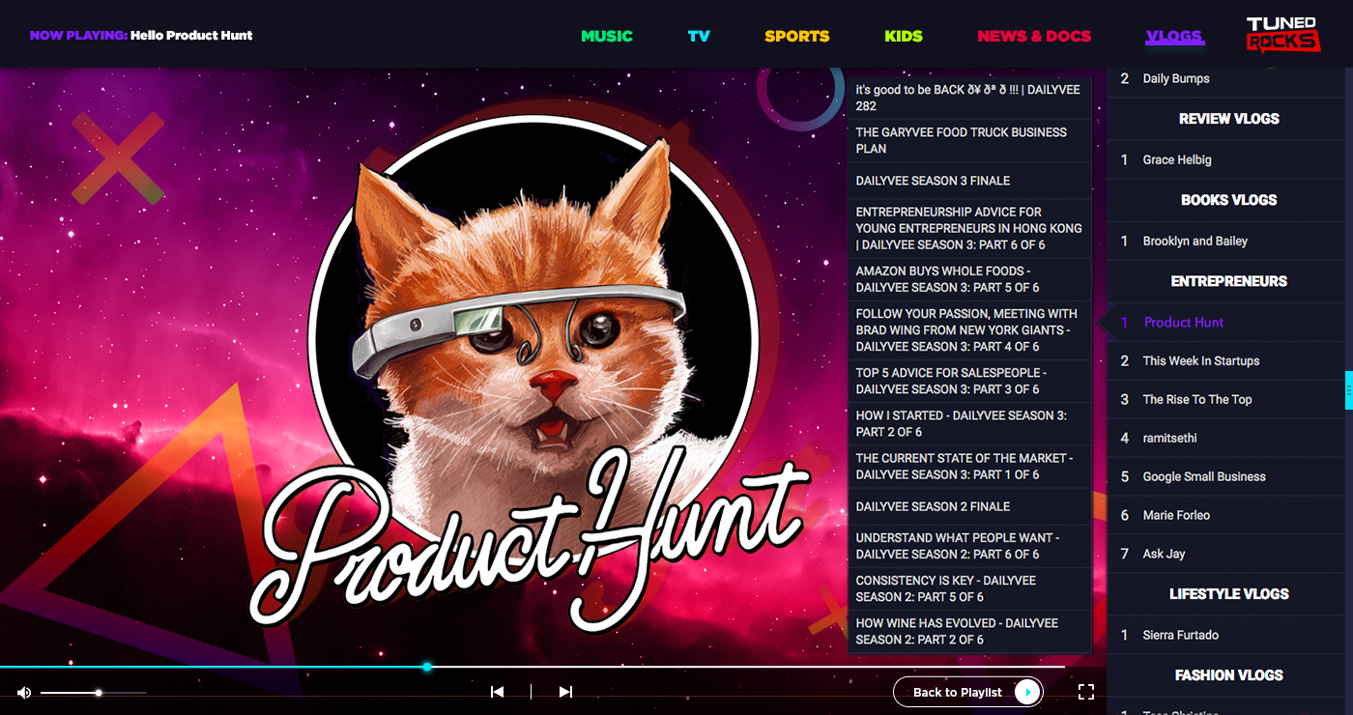The height and width of the screenshot is (715, 1353).
Task: Play DailyVee Season 3 Finale
Action: click(x=969, y=181)
